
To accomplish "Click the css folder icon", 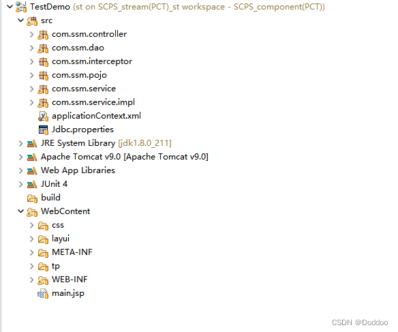I will pyautogui.click(x=43, y=226).
